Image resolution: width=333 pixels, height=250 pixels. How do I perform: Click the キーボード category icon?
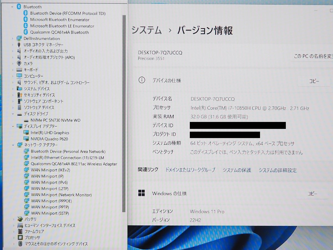(19, 70)
